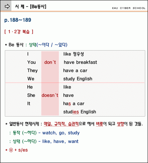Click the red word doesn't
The image size is (148, 163).
tap(50, 95)
